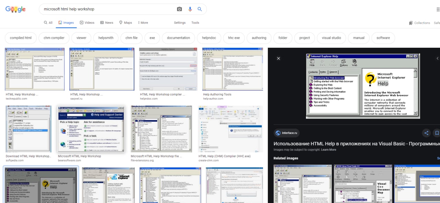
Task: Click 'HTML Help (CHM) Compiler (HHC.exe)' caption
Action: [224, 156]
